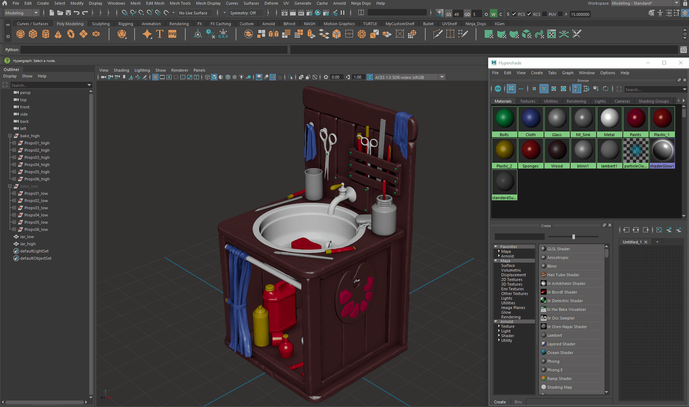The width and height of the screenshot is (689, 407).
Task: Click the polygon sphere shelf icon
Action: pos(21,34)
